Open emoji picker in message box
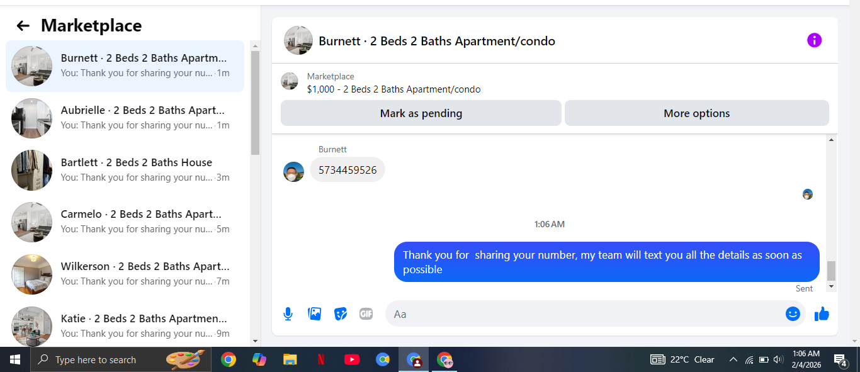The width and height of the screenshot is (860, 372). 793,313
